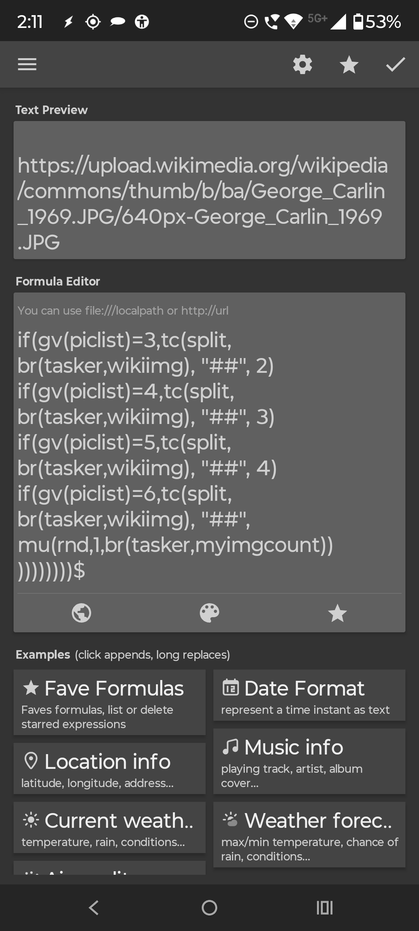Viewport: 419px width, 931px height.
Task: Select the Fave Formulas example
Action: click(x=109, y=702)
